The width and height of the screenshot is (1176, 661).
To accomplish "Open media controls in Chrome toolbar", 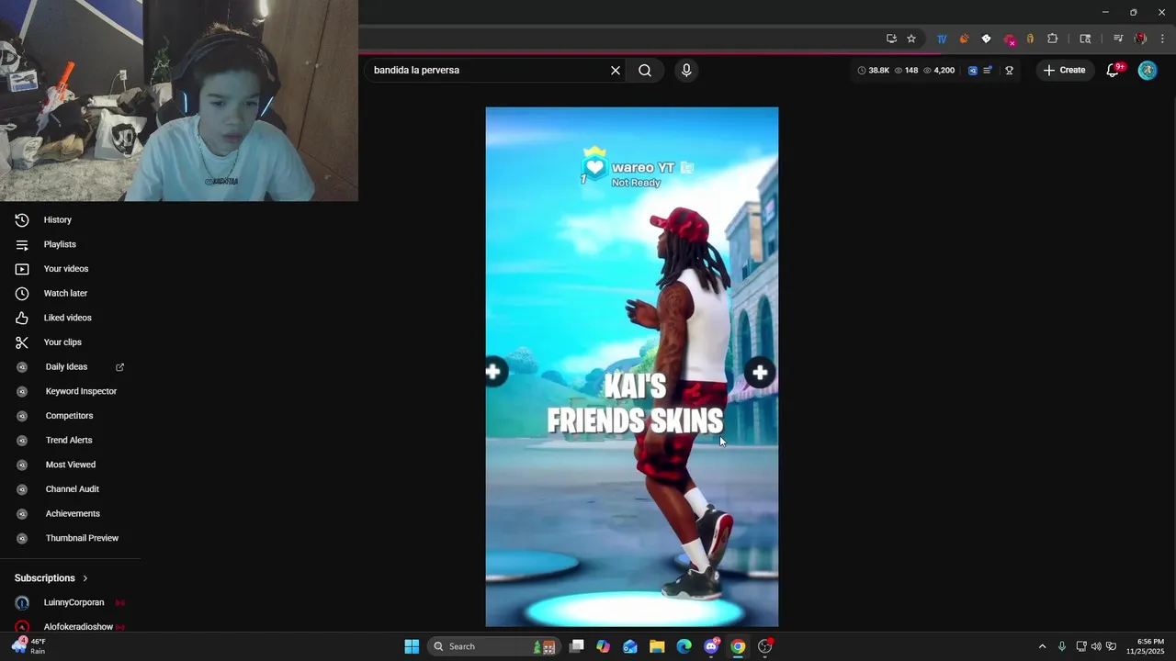I will [x=1118, y=39].
